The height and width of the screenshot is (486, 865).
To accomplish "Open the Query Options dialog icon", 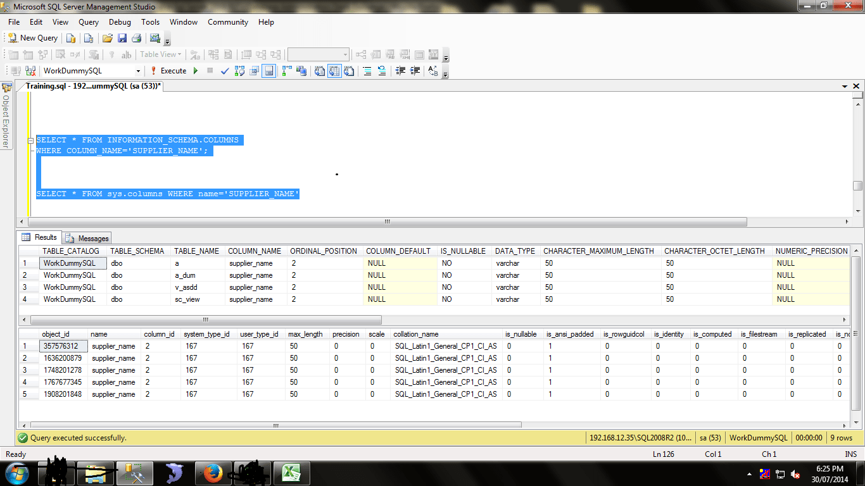I will pyautogui.click(x=255, y=71).
